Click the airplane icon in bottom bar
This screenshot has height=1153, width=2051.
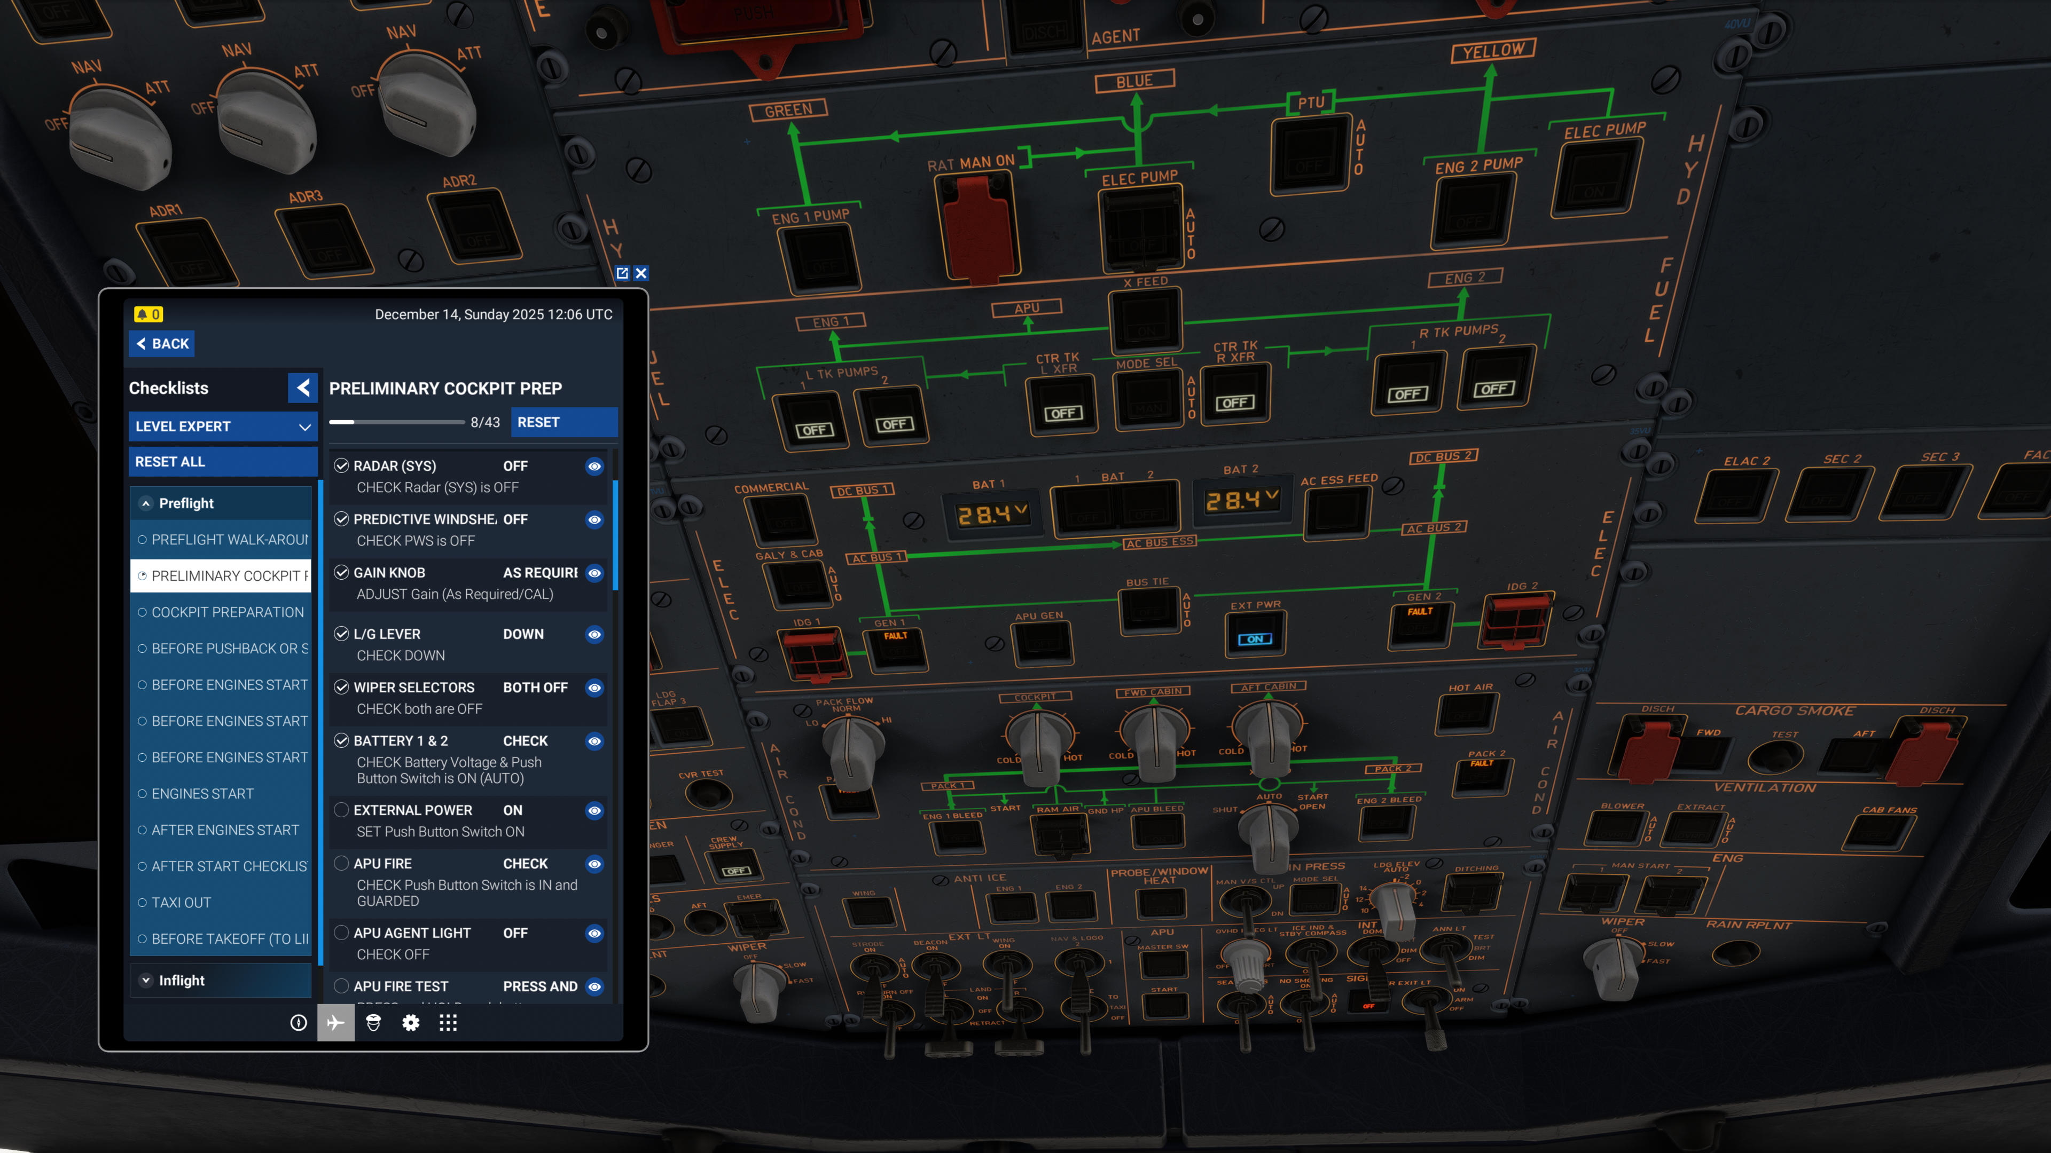tap(335, 1023)
